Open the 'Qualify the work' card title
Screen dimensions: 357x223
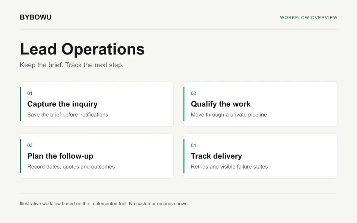(x=221, y=104)
